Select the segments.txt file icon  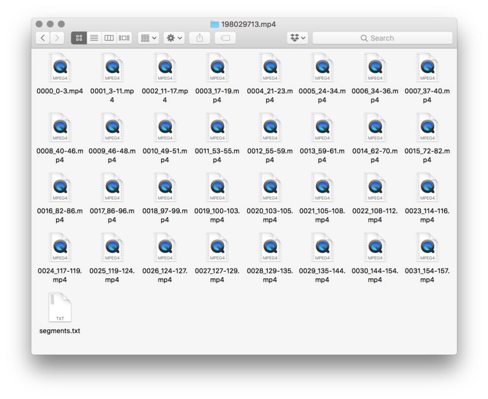coord(60,308)
